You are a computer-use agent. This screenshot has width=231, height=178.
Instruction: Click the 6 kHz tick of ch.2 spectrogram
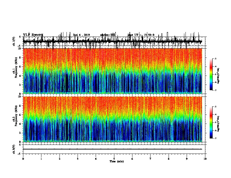tap(20, 115)
